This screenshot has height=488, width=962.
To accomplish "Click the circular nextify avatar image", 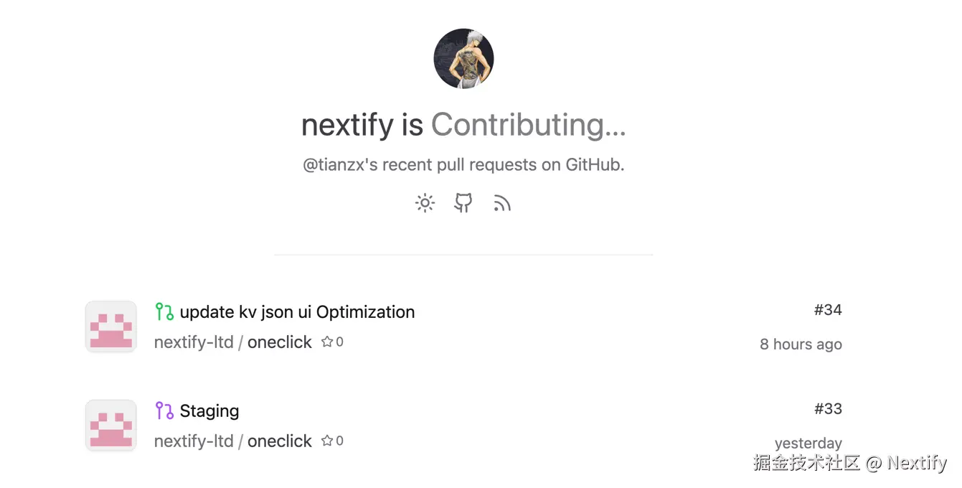I will point(463,58).
